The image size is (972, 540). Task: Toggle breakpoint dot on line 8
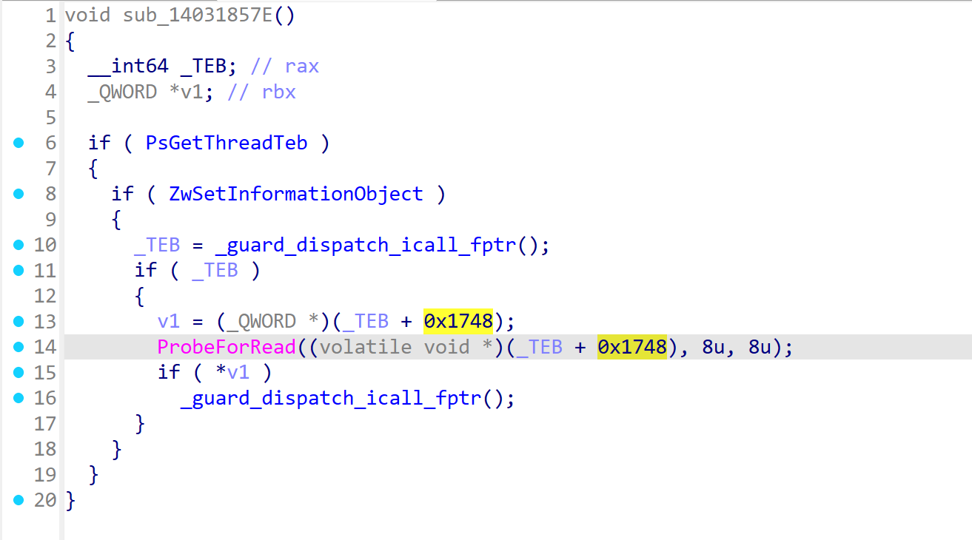(19, 194)
